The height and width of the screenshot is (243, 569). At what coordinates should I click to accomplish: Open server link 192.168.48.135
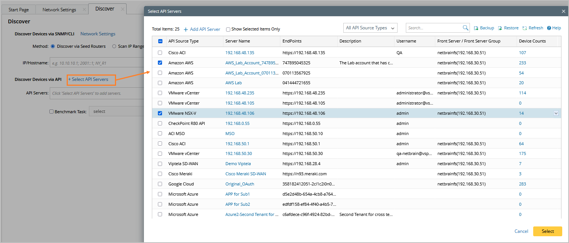[x=240, y=53]
